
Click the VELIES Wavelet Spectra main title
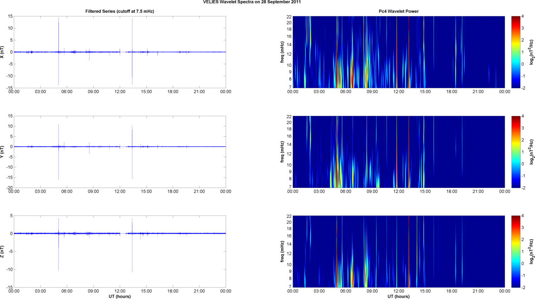click(252, 2)
